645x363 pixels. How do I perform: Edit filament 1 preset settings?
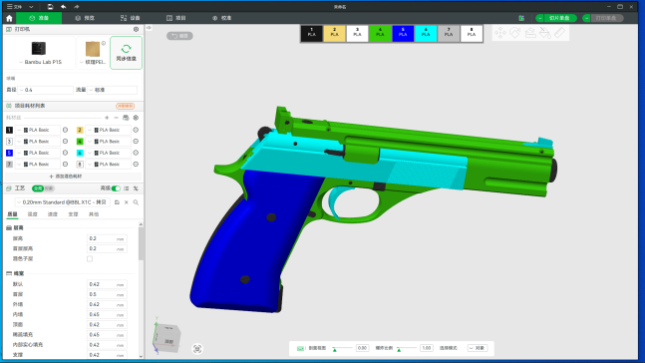point(65,130)
